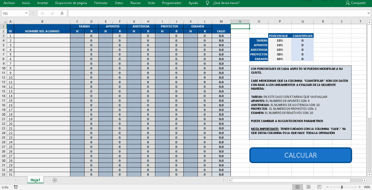The height and width of the screenshot is (190, 372).
Task: Click the cancel entry X icon
Action: 43,13
